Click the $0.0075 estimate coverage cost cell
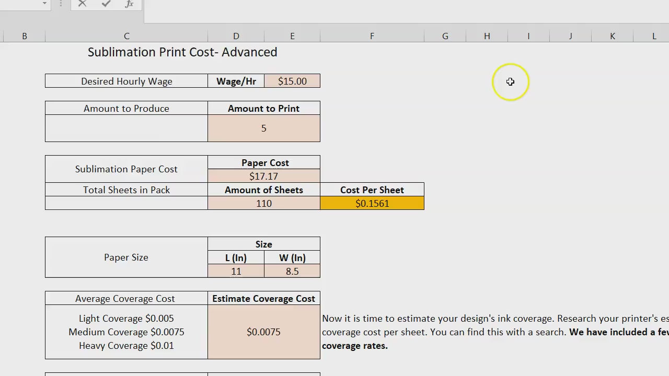Screen dimensions: 669x376 point(264,332)
